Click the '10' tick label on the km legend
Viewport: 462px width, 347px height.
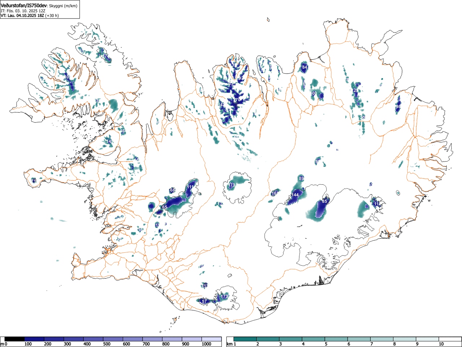tap(441, 344)
